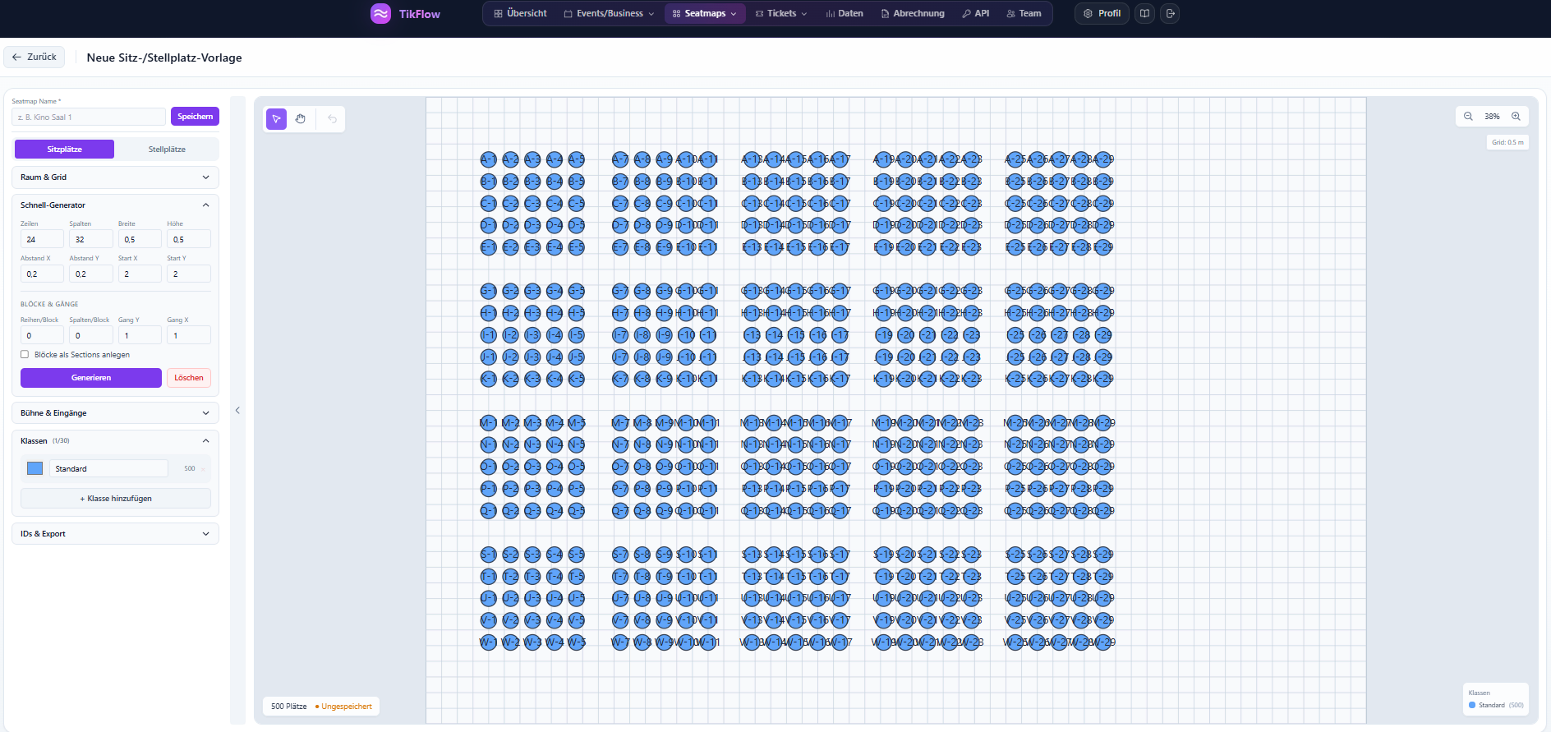1551x732 pixels.
Task: Click the undo arrow icon
Action: pyautogui.click(x=332, y=119)
